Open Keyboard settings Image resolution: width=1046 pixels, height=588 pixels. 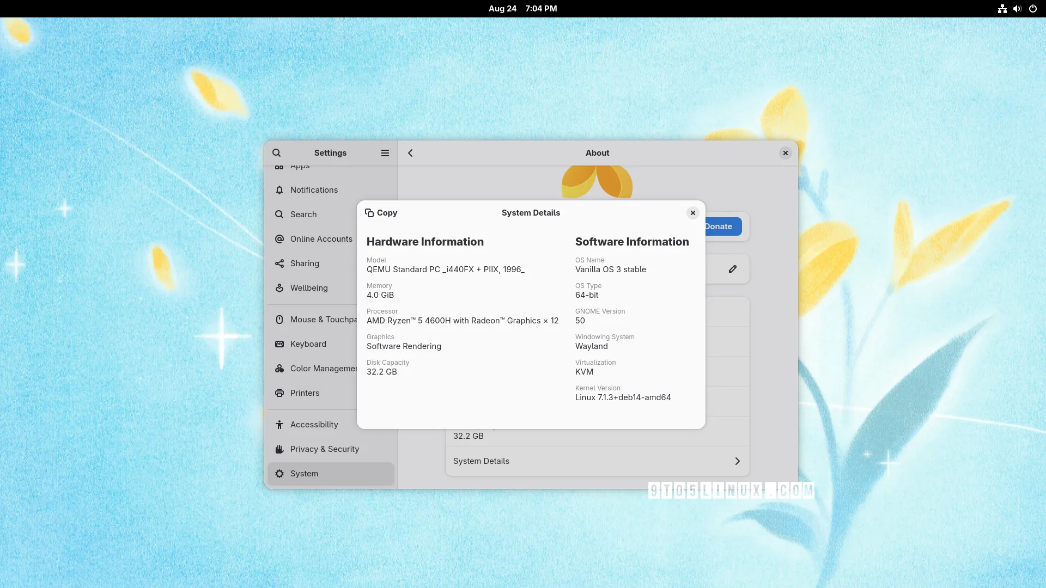click(313, 344)
